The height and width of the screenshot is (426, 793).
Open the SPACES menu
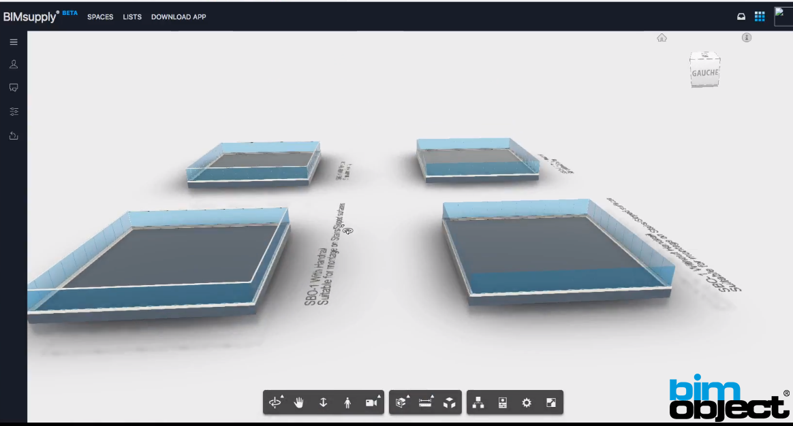point(100,17)
